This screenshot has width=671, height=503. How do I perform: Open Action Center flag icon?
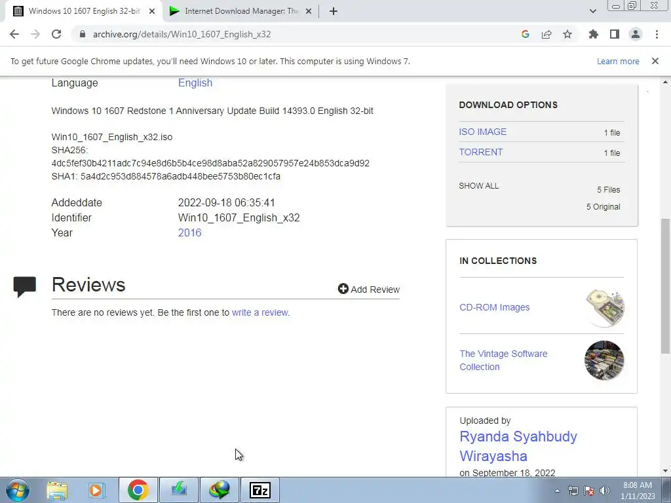(x=589, y=491)
